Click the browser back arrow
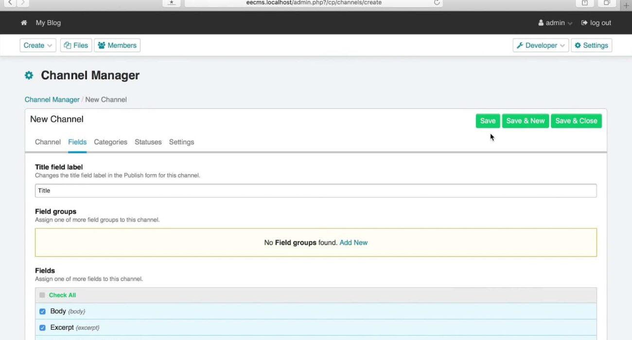This screenshot has height=340, width=632. point(11,3)
